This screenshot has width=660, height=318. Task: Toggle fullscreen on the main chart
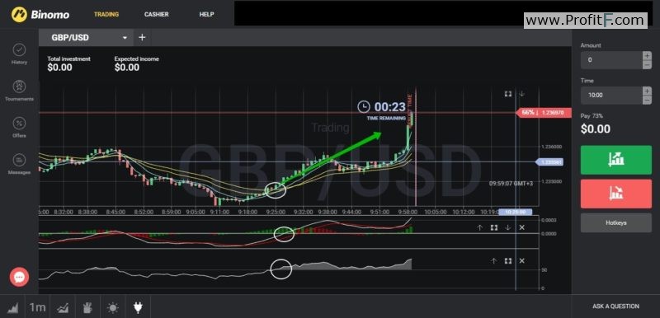[508, 94]
